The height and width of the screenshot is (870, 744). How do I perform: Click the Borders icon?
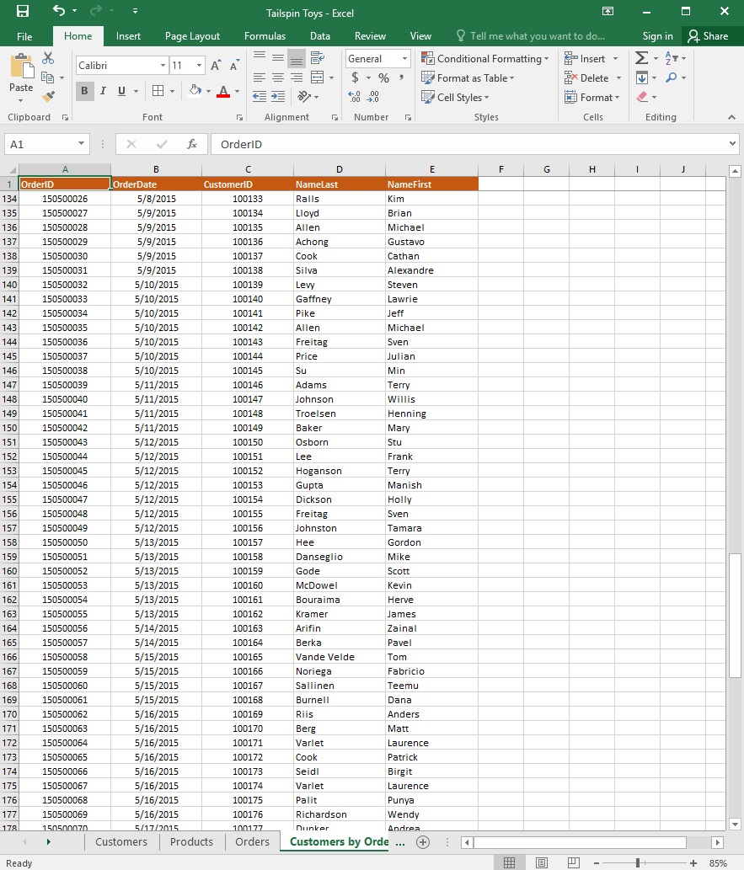pyautogui.click(x=158, y=91)
